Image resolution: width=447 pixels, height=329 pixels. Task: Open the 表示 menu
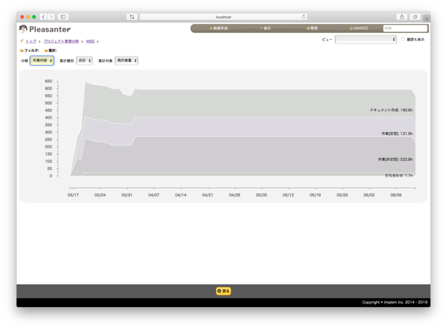point(266,28)
